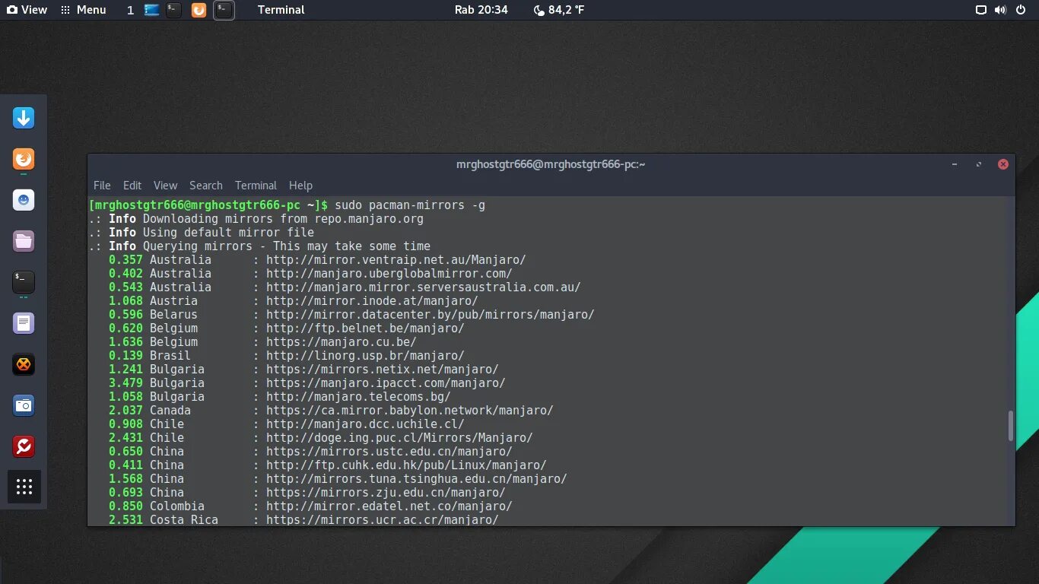1039x584 pixels.
Task: Click the URL https://mirrors.ustc.edu.cn/manjaro/
Action: click(x=389, y=452)
